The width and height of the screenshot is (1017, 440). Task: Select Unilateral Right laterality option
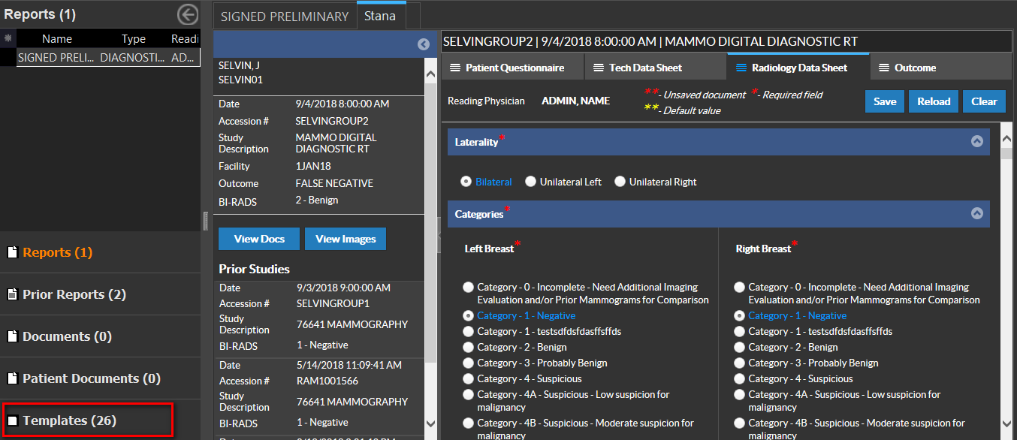coord(620,182)
